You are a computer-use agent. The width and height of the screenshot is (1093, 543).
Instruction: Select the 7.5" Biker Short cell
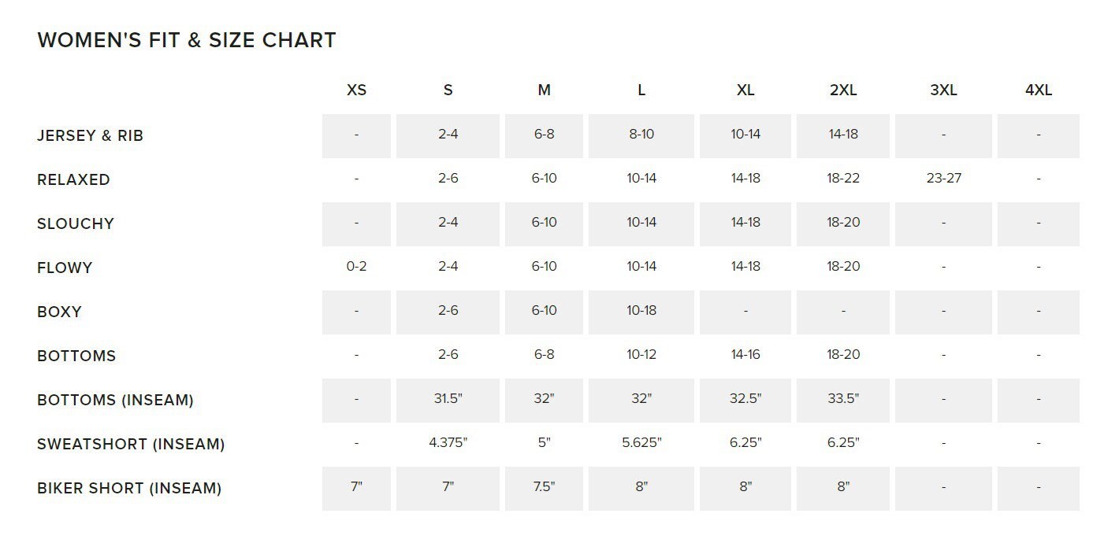pos(544,487)
